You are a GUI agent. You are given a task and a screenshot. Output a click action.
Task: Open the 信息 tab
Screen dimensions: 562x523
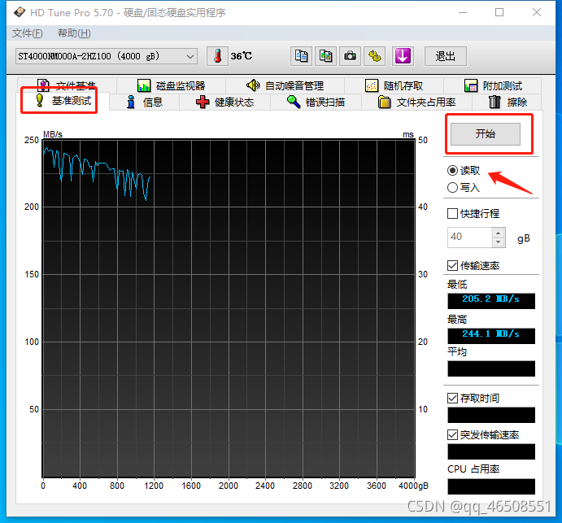(x=145, y=102)
